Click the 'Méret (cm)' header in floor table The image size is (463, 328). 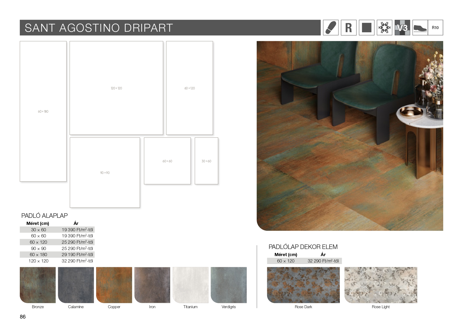[38, 223]
